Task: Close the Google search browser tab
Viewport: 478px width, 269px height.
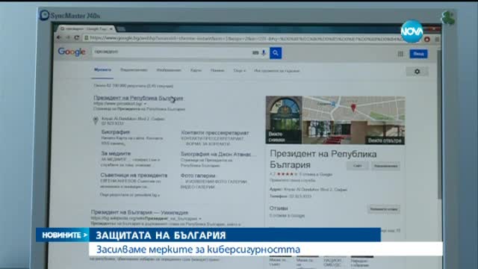Action: (111, 28)
